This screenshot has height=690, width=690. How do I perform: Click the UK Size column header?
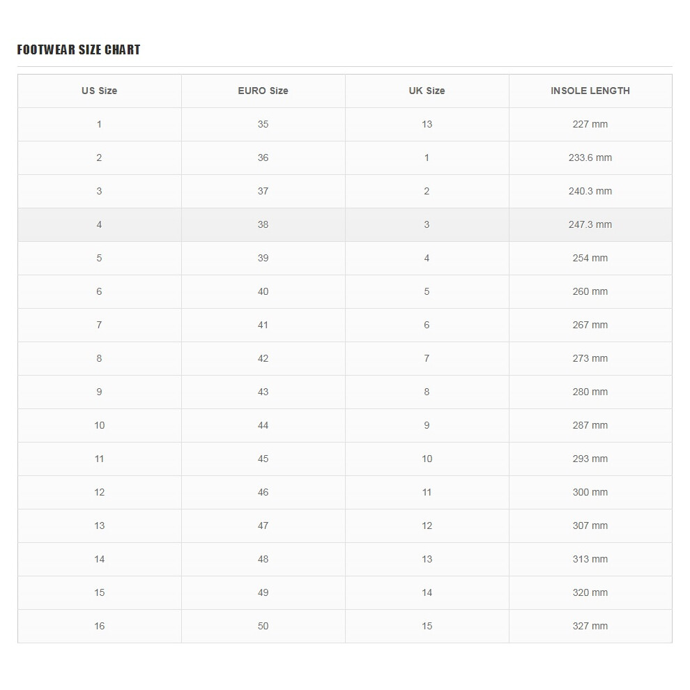pos(427,91)
